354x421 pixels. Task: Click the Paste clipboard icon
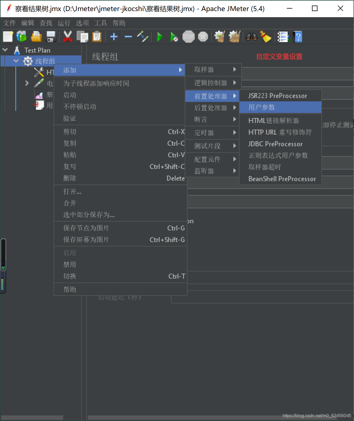click(x=97, y=37)
